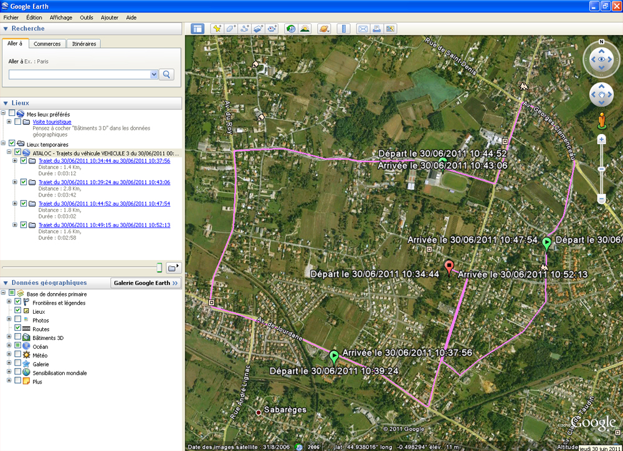This screenshot has width=623, height=451.
Task: Open the Visite touristique link
Action: coord(52,122)
